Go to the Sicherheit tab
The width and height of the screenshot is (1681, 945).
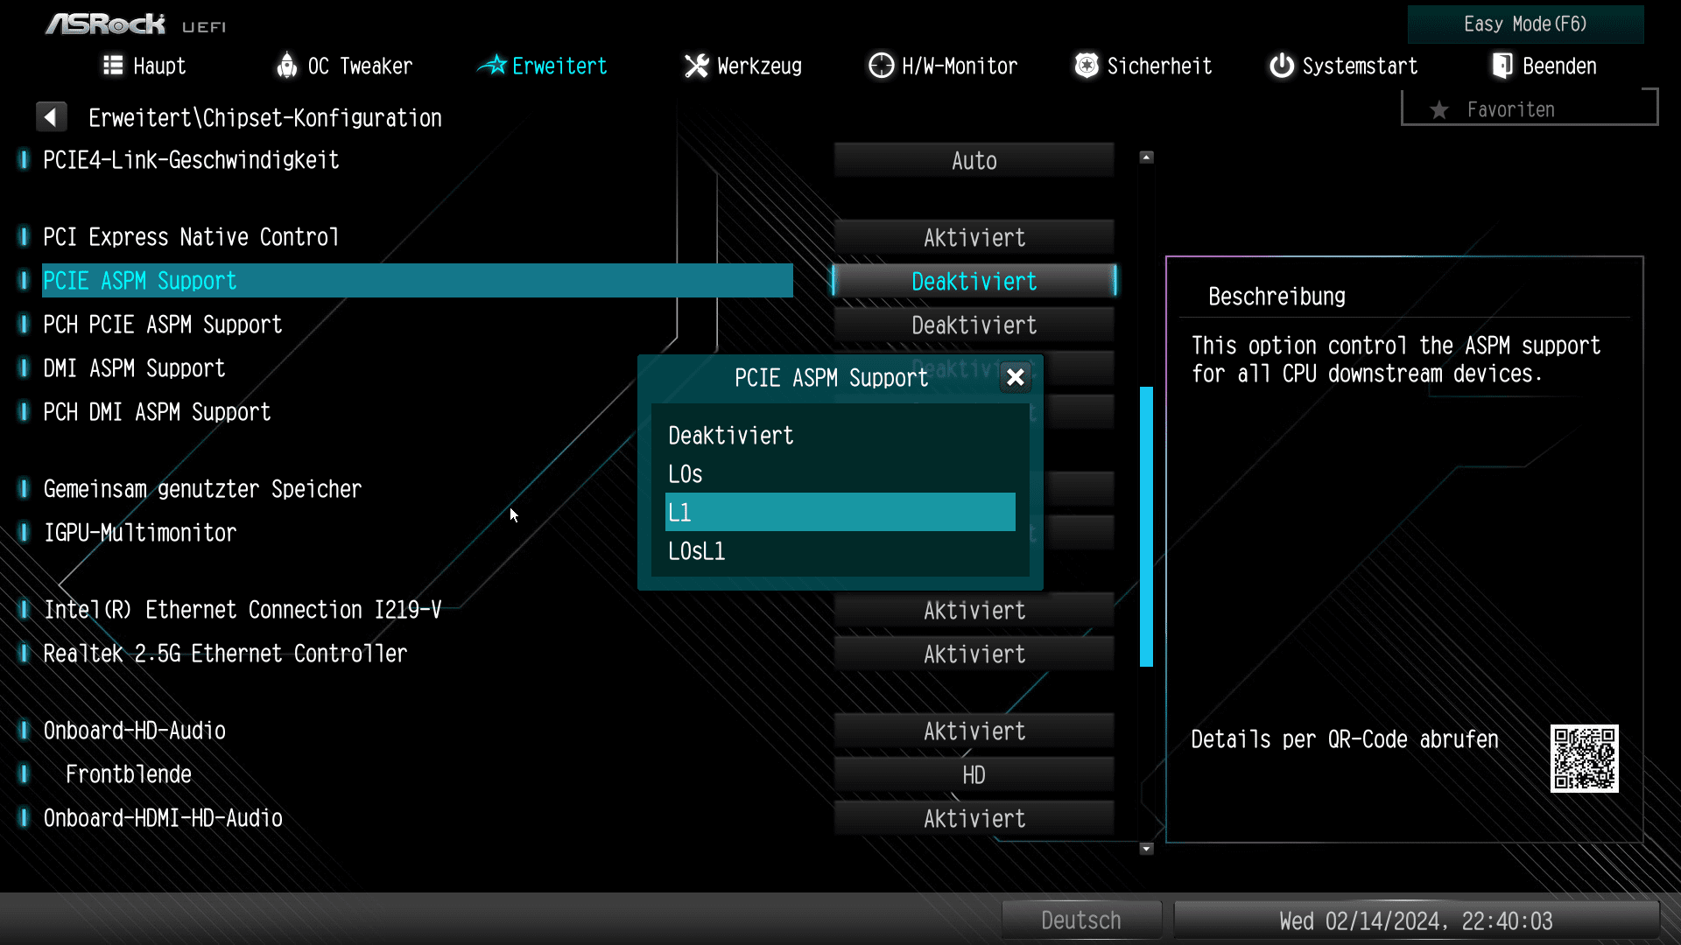coord(1143,66)
